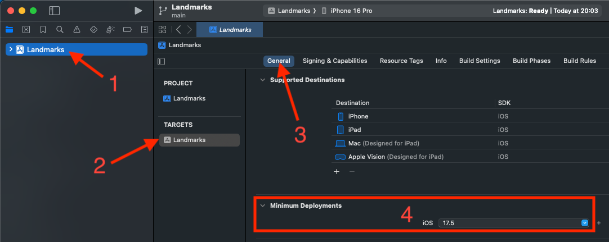
Task: Open the Info tab
Action: point(441,61)
